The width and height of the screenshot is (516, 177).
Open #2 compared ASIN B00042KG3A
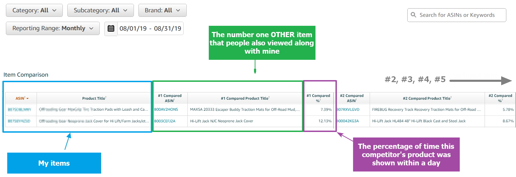[348, 121]
